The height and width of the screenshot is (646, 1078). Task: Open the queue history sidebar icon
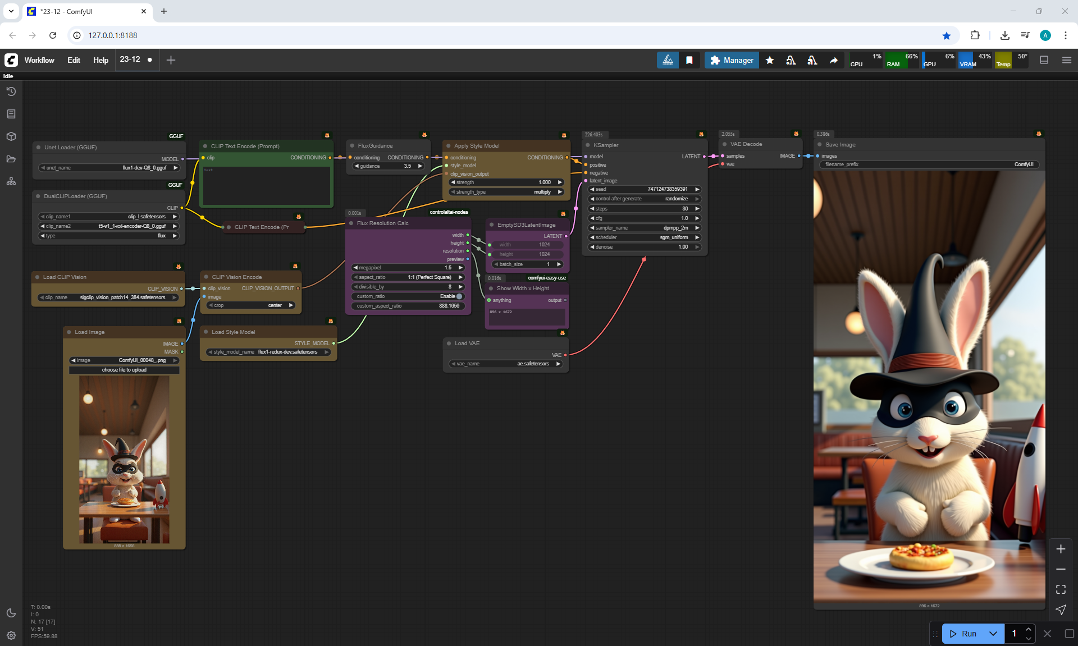(x=11, y=91)
